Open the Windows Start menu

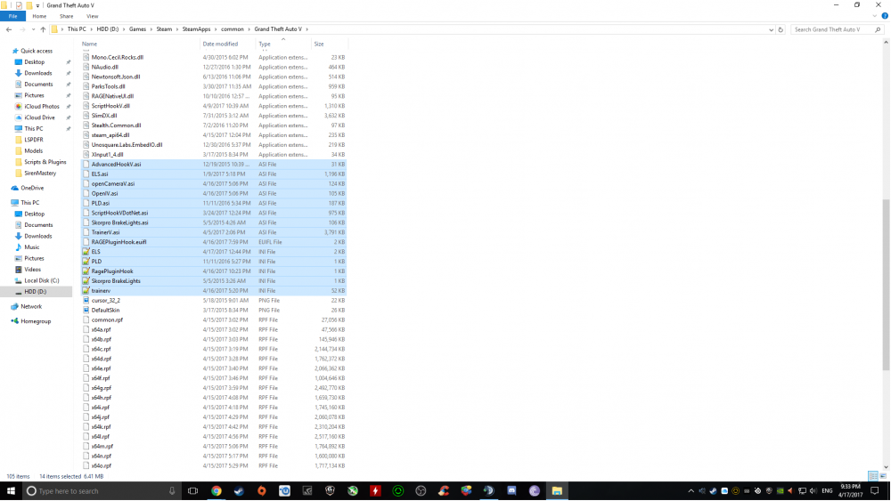(x=11, y=491)
